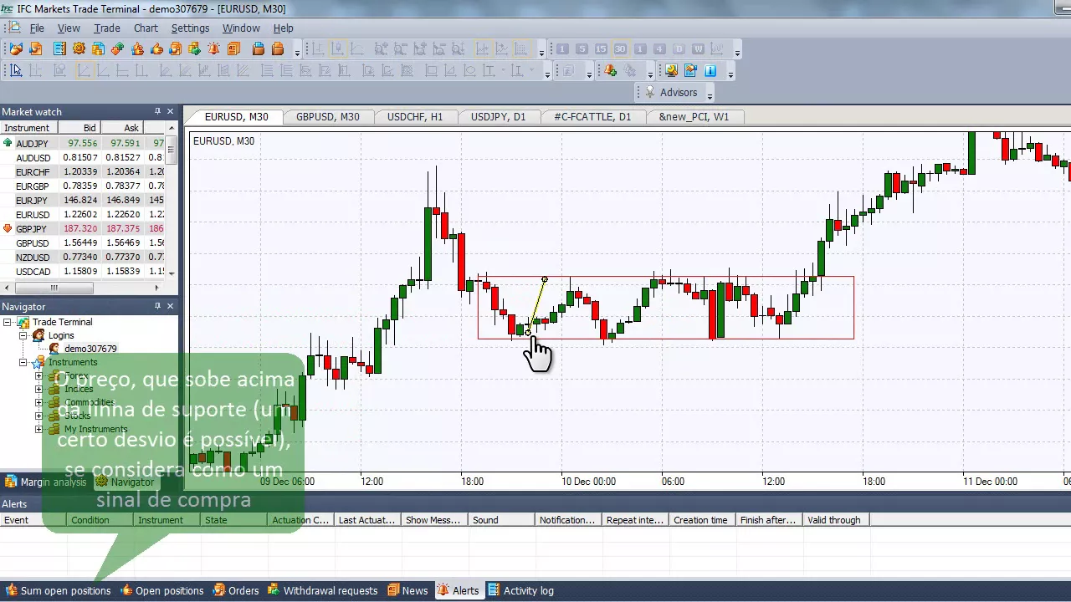1071x602 pixels.
Task: Click the bar chart type icon
Action: point(318,49)
